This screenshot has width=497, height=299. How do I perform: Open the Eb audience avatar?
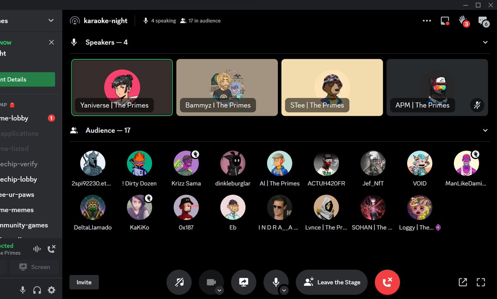[233, 207]
